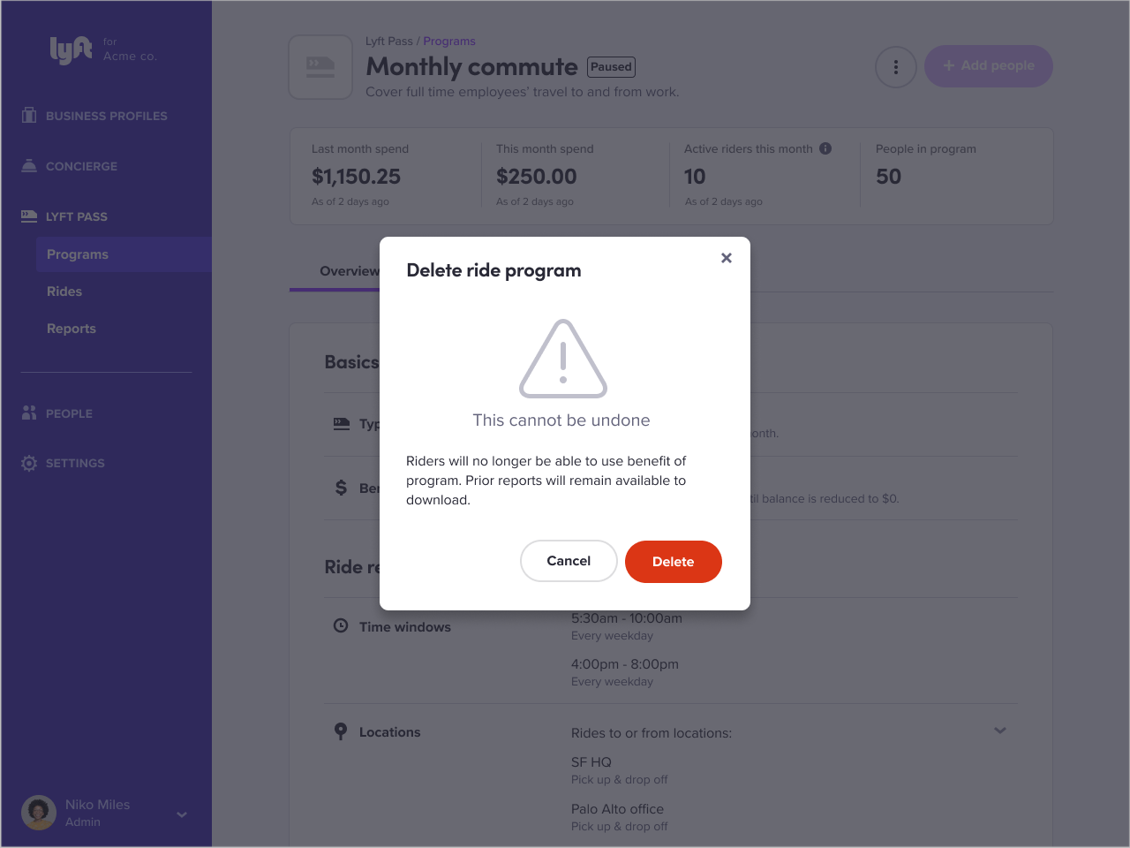Go to Rides in sidebar
The image size is (1130, 848).
tap(64, 291)
